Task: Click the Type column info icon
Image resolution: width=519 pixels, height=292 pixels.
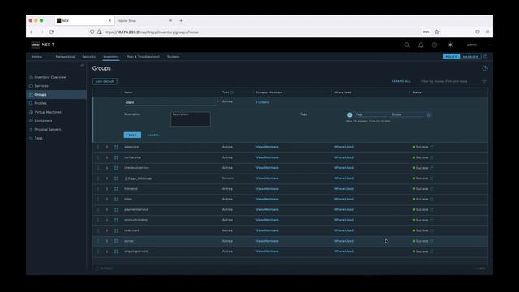Action: pos(232,92)
